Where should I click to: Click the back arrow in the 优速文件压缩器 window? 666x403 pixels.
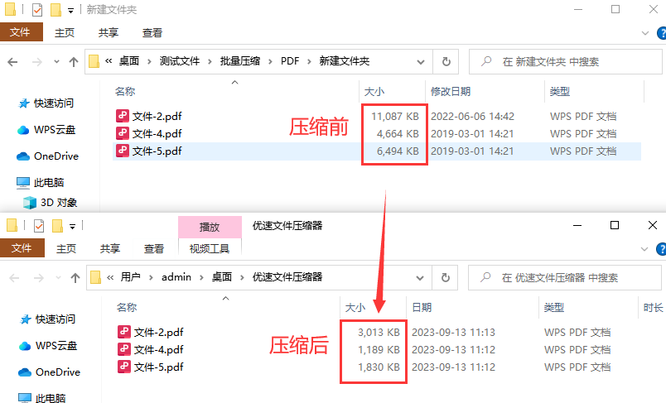click(14, 278)
